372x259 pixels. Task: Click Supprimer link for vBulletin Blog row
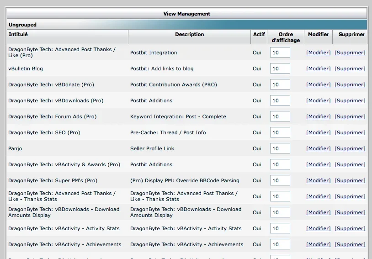(350, 69)
